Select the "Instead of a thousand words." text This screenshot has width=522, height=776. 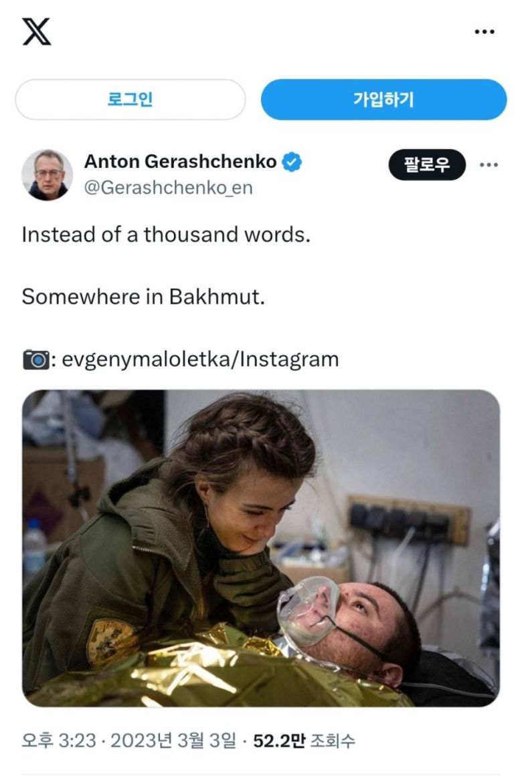pyautogui.click(x=166, y=235)
